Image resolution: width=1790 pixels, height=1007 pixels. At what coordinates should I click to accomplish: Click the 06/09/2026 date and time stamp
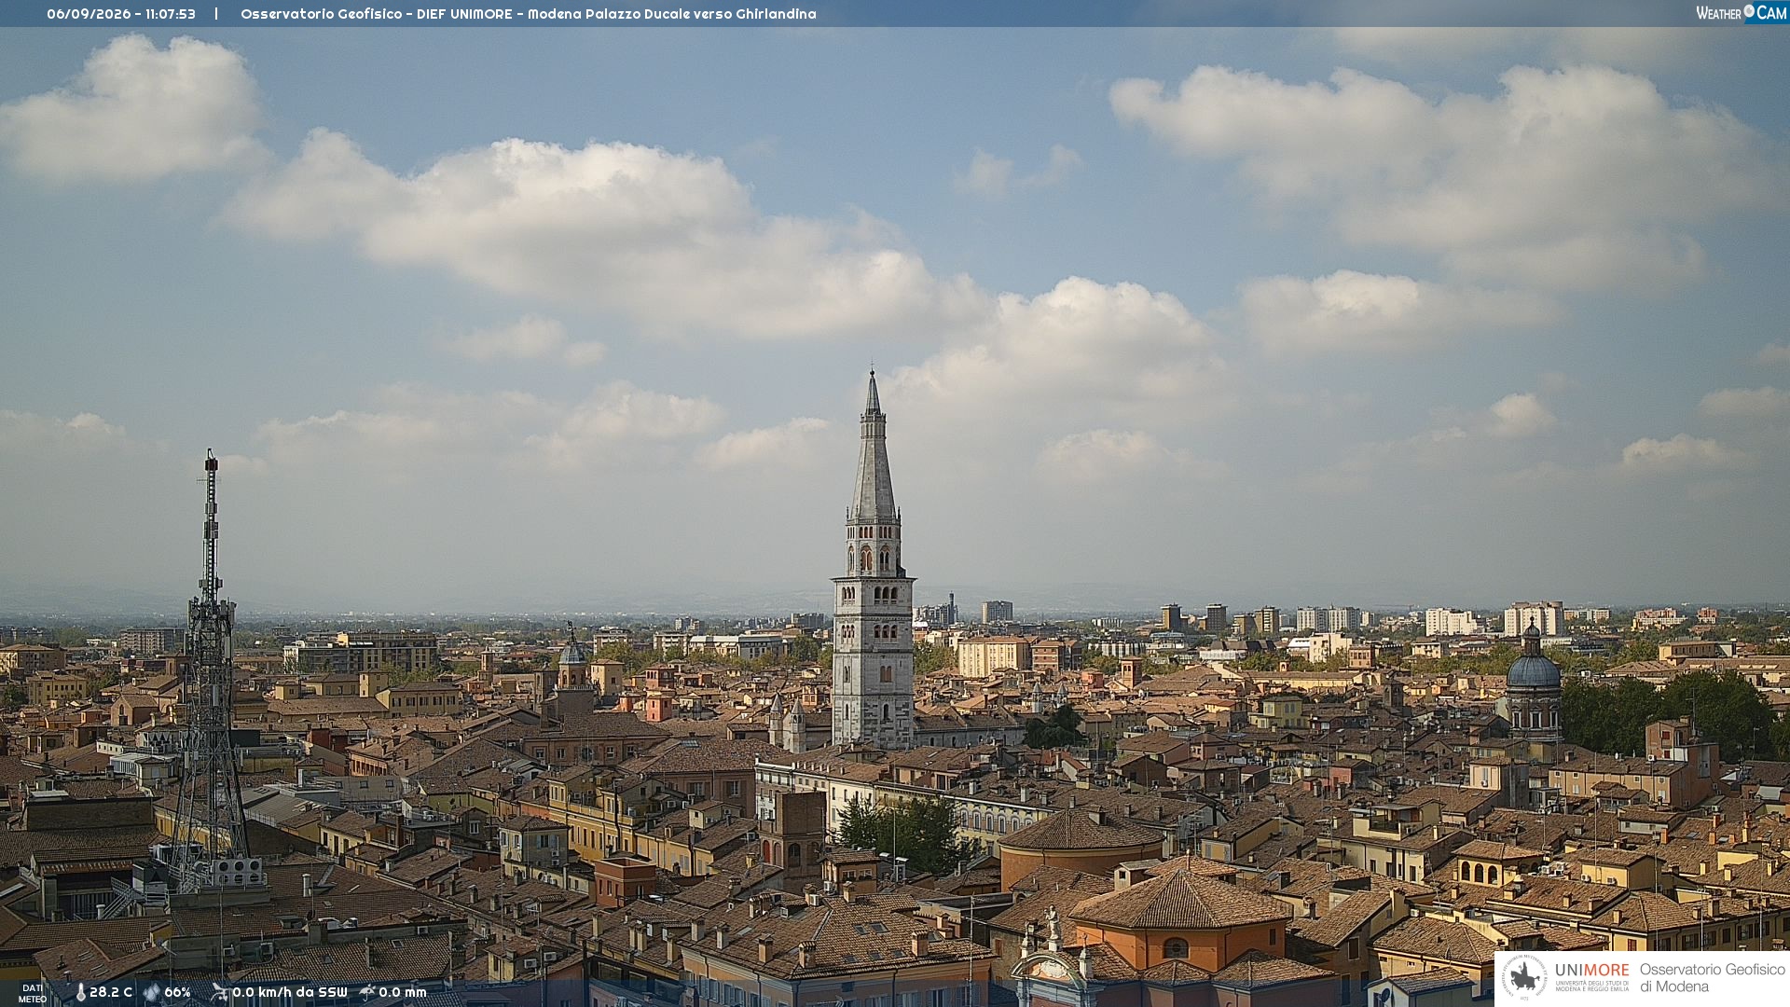(121, 14)
